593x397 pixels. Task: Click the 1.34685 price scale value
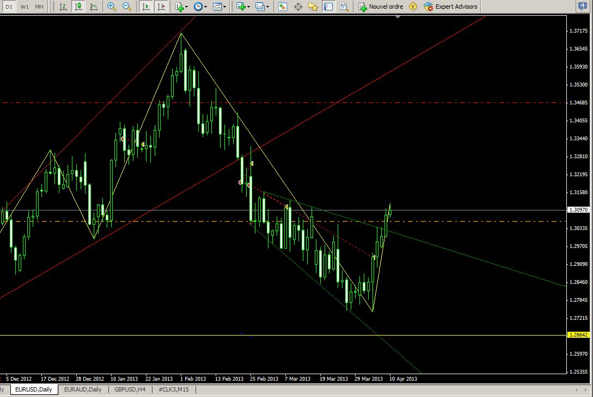[579, 103]
